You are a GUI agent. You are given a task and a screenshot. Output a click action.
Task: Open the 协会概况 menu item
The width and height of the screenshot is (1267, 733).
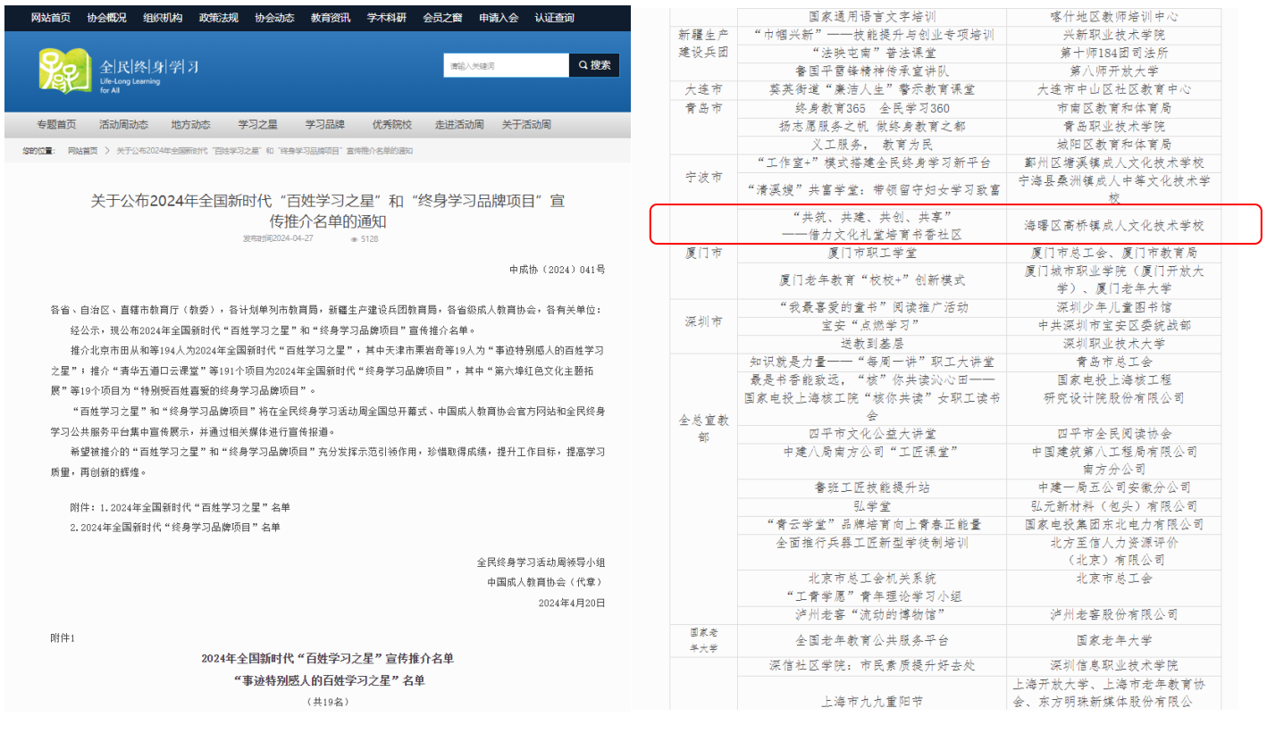pos(105,17)
